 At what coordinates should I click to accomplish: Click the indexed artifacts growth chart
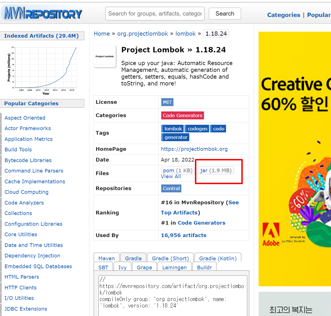click(42, 70)
